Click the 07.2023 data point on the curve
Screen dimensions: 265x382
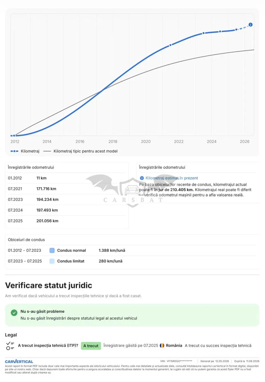(x=204, y=33)
